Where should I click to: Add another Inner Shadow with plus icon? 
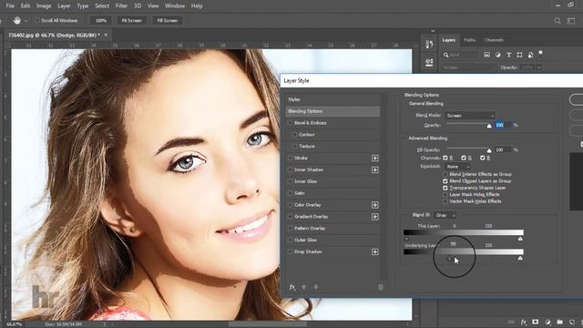[x=374, y=170]
